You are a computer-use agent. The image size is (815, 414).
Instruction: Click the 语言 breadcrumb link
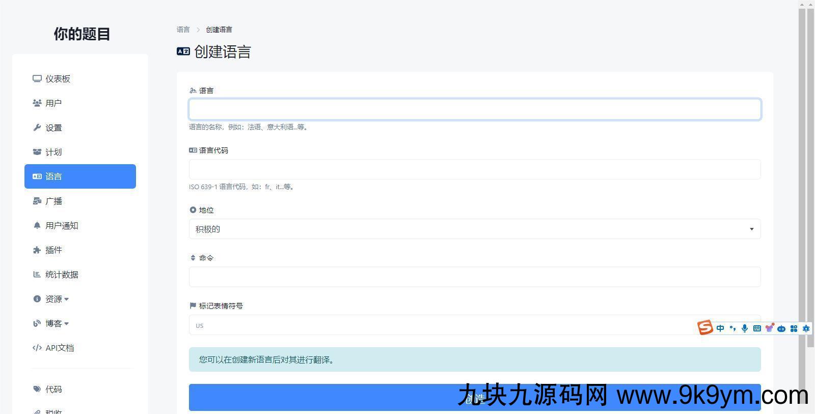[183, 30]
